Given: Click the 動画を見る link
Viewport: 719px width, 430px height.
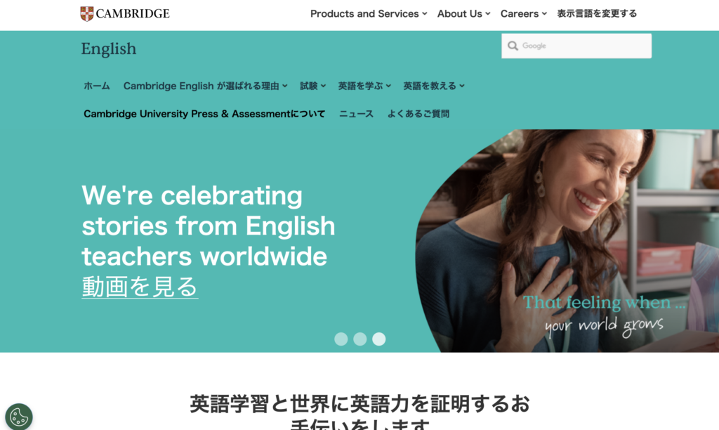Looking at the screenshot, I should [x=140, y=287].
